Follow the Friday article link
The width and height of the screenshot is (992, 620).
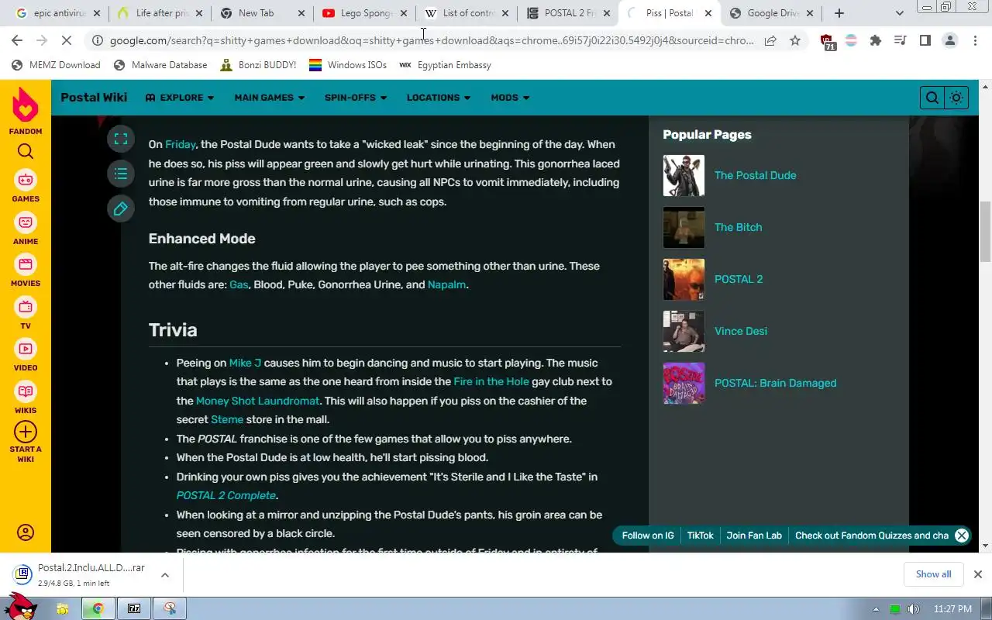(x=180, y=144)
